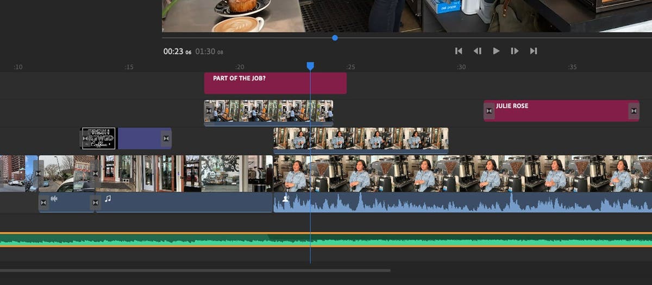Viewport: 652px width, 285px height.
Task: Select the JULIE ROSE title clip
Action: pos(561,111)
